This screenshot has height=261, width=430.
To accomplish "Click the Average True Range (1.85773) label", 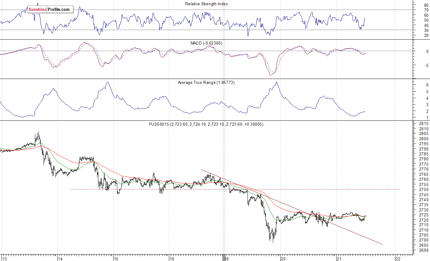I will point(206,82).
